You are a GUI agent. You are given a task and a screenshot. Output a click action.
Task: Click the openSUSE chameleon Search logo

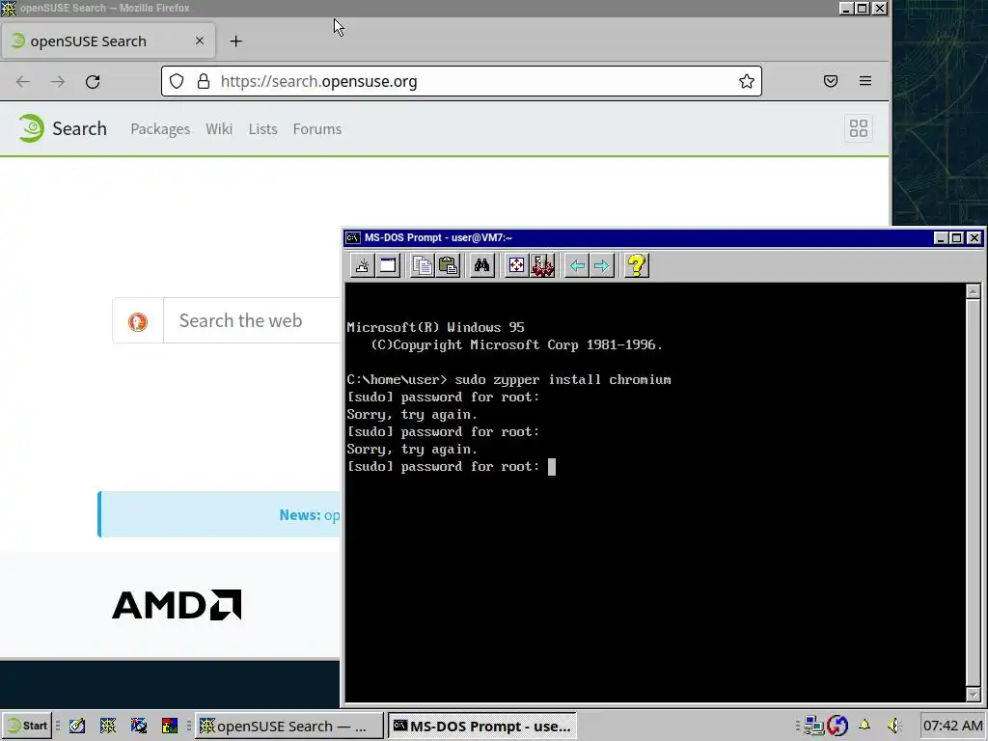point(62,128)
